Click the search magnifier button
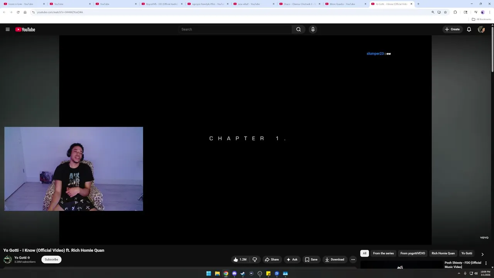Image resolution: width=494 pixels, height=278 pixels. pyautogui.click(x=298, y=29)
